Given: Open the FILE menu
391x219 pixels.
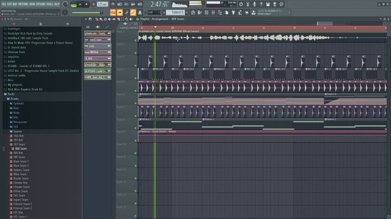Looking at the screenshot, I should tap(4, 4).
